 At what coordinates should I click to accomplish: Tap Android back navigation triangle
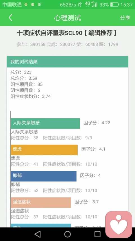click(37, 234)
